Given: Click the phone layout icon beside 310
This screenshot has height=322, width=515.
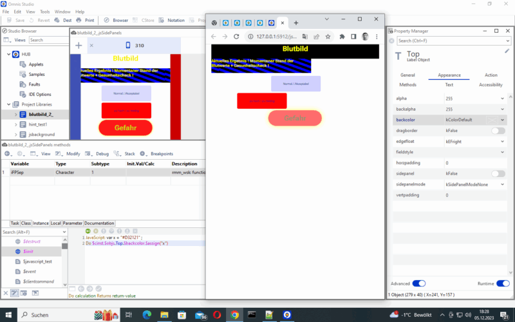Looking at the screenshot, I should (x=127, y=46).
